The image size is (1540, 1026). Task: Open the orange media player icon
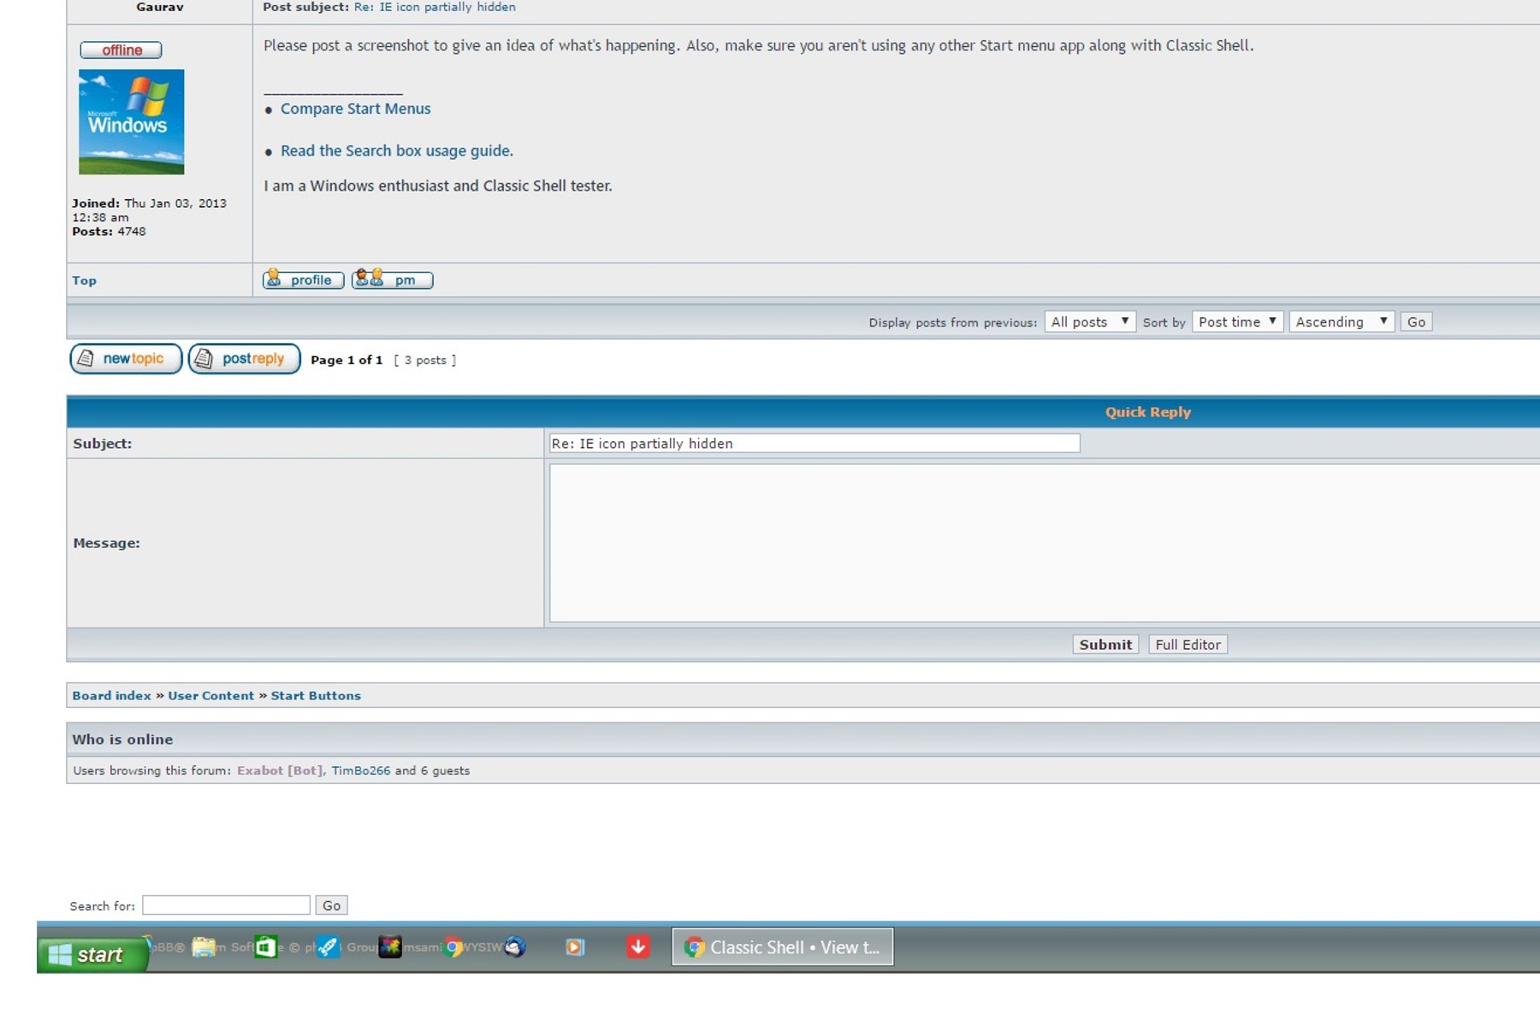[x=575, y=947]
